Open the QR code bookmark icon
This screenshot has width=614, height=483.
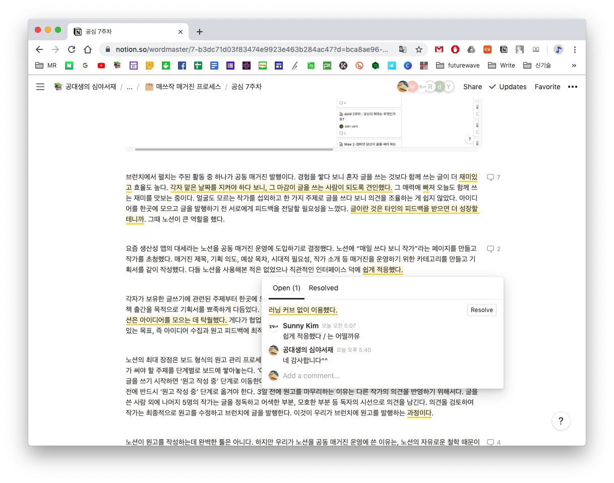point(424,66)
